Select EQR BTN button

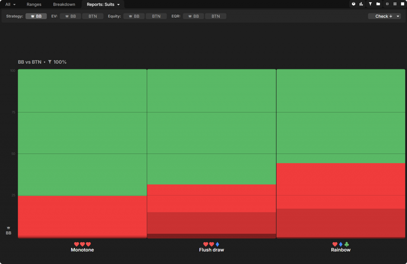pyautogui.click(x=215, y=16)
